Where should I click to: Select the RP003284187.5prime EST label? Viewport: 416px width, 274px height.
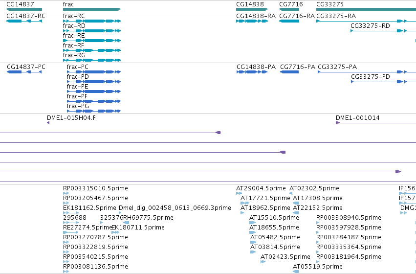tap(349, 237)
